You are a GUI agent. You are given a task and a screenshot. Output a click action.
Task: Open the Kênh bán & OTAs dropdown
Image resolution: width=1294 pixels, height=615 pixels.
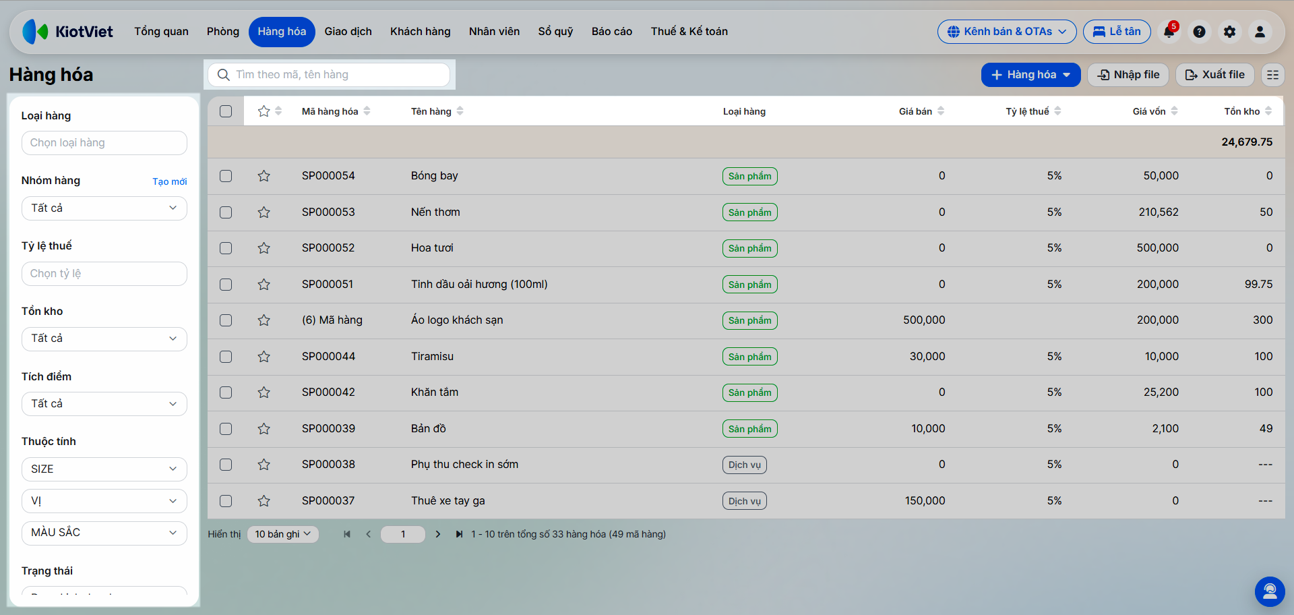coord(1007,32)
